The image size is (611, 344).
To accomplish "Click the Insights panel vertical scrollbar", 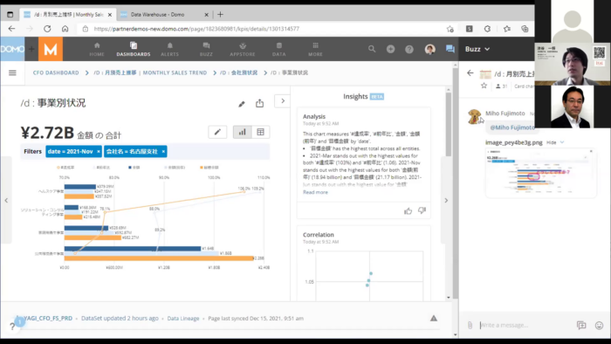I will click(449, 125).
